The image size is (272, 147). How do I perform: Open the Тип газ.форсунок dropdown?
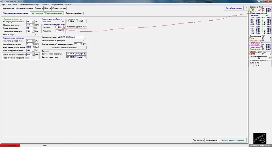point(85,37)
